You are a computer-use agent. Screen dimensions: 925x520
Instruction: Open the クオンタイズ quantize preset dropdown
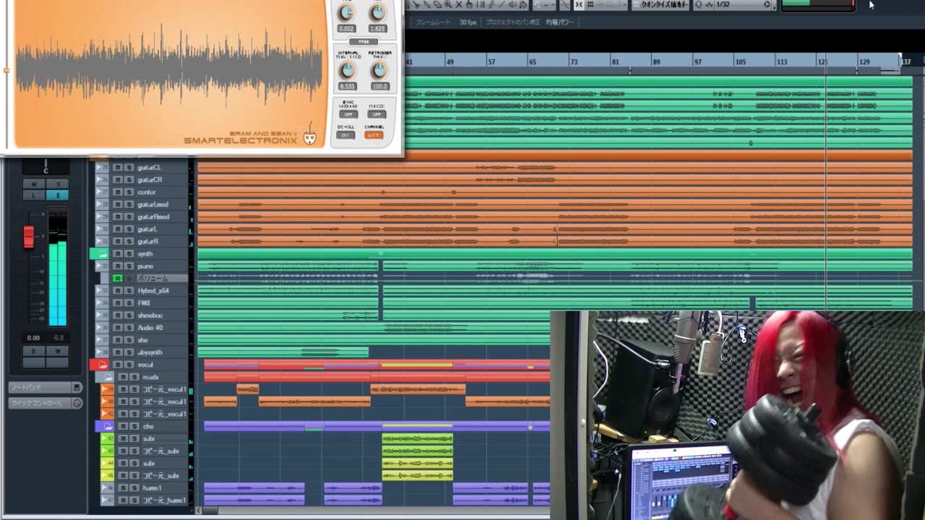coord(660,5)
